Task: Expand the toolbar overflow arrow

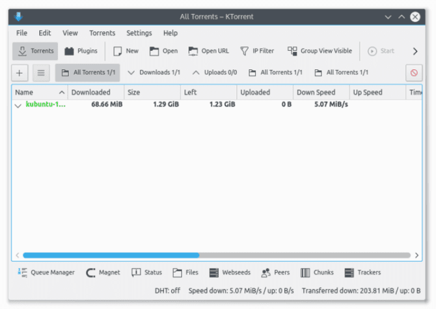Action: pos(415,51)
